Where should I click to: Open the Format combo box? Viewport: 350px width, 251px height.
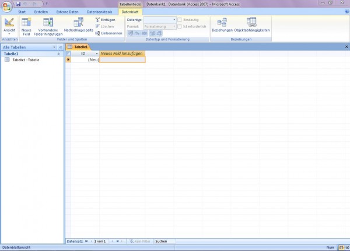[x=160, y=27]
